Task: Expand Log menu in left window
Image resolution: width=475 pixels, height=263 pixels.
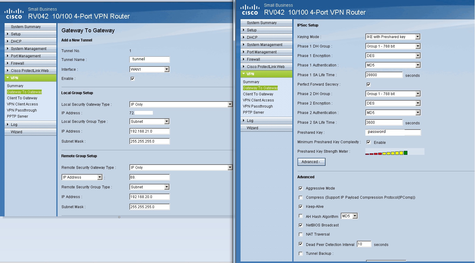Action: coord(30,124)
